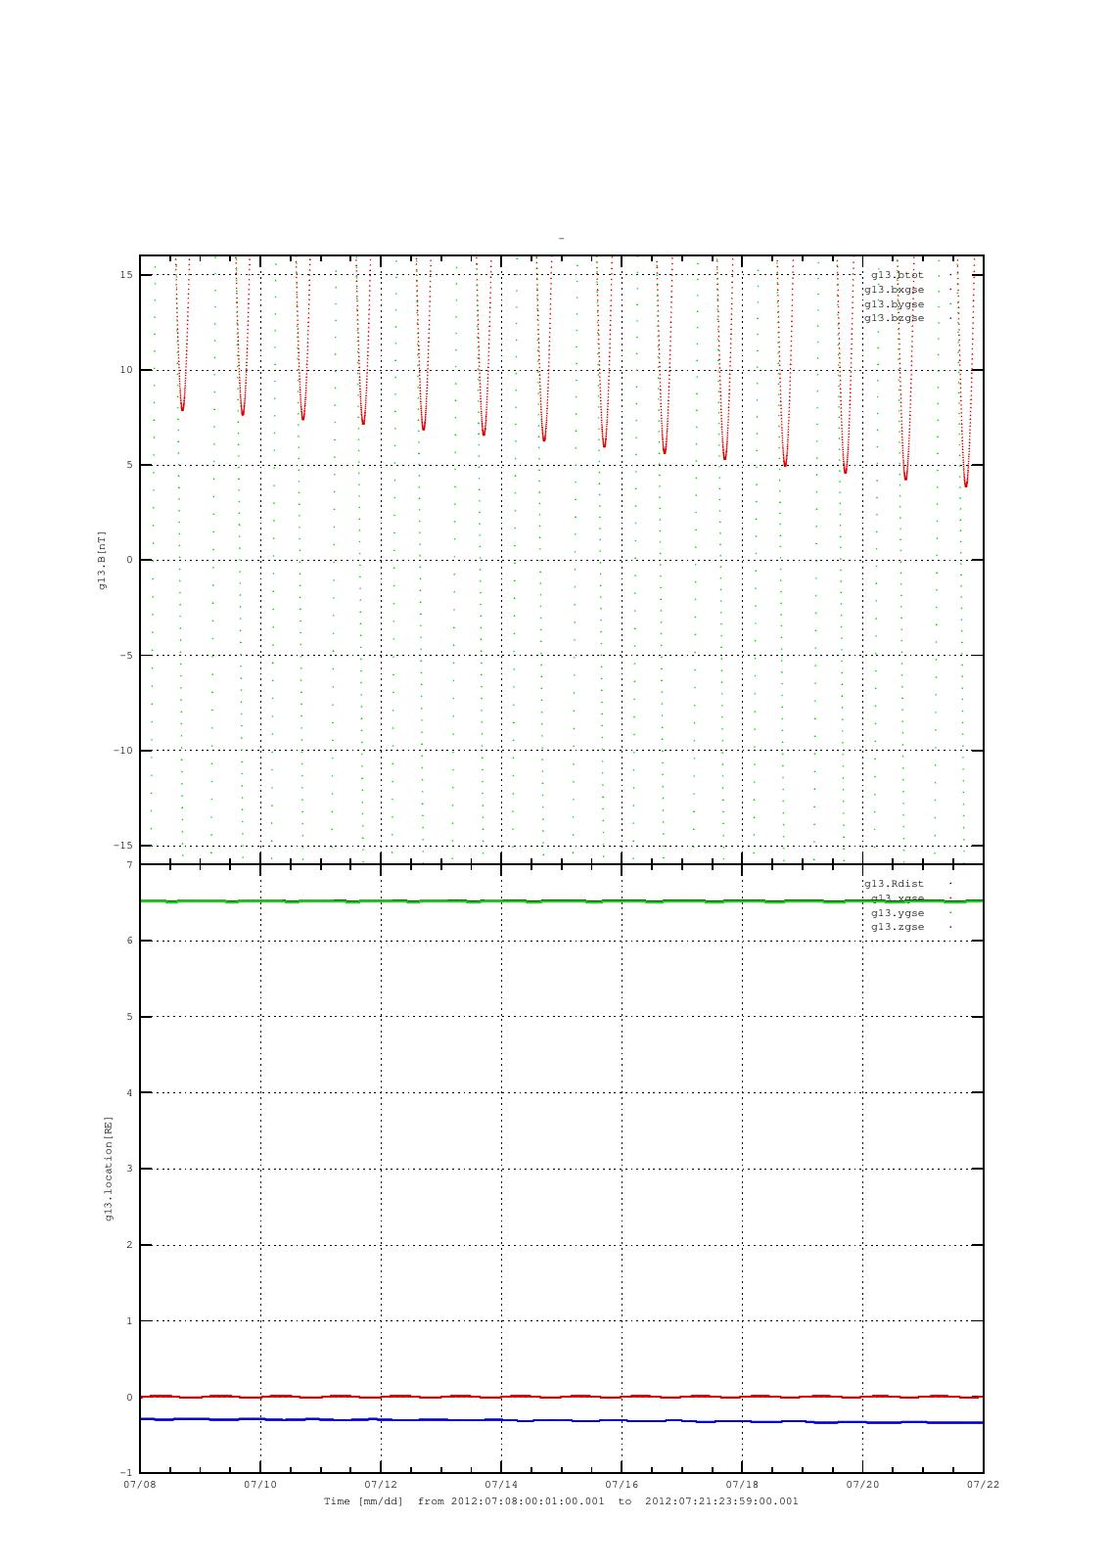
Task: Click the −10 tick on magnetic field axis
Action: pos(123,751)
